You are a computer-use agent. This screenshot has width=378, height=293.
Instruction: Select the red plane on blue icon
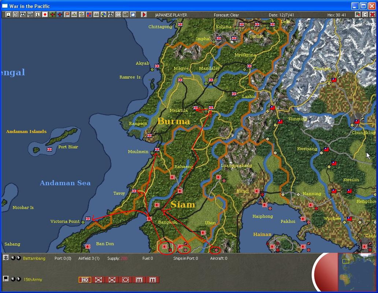(x=60, y=15)
